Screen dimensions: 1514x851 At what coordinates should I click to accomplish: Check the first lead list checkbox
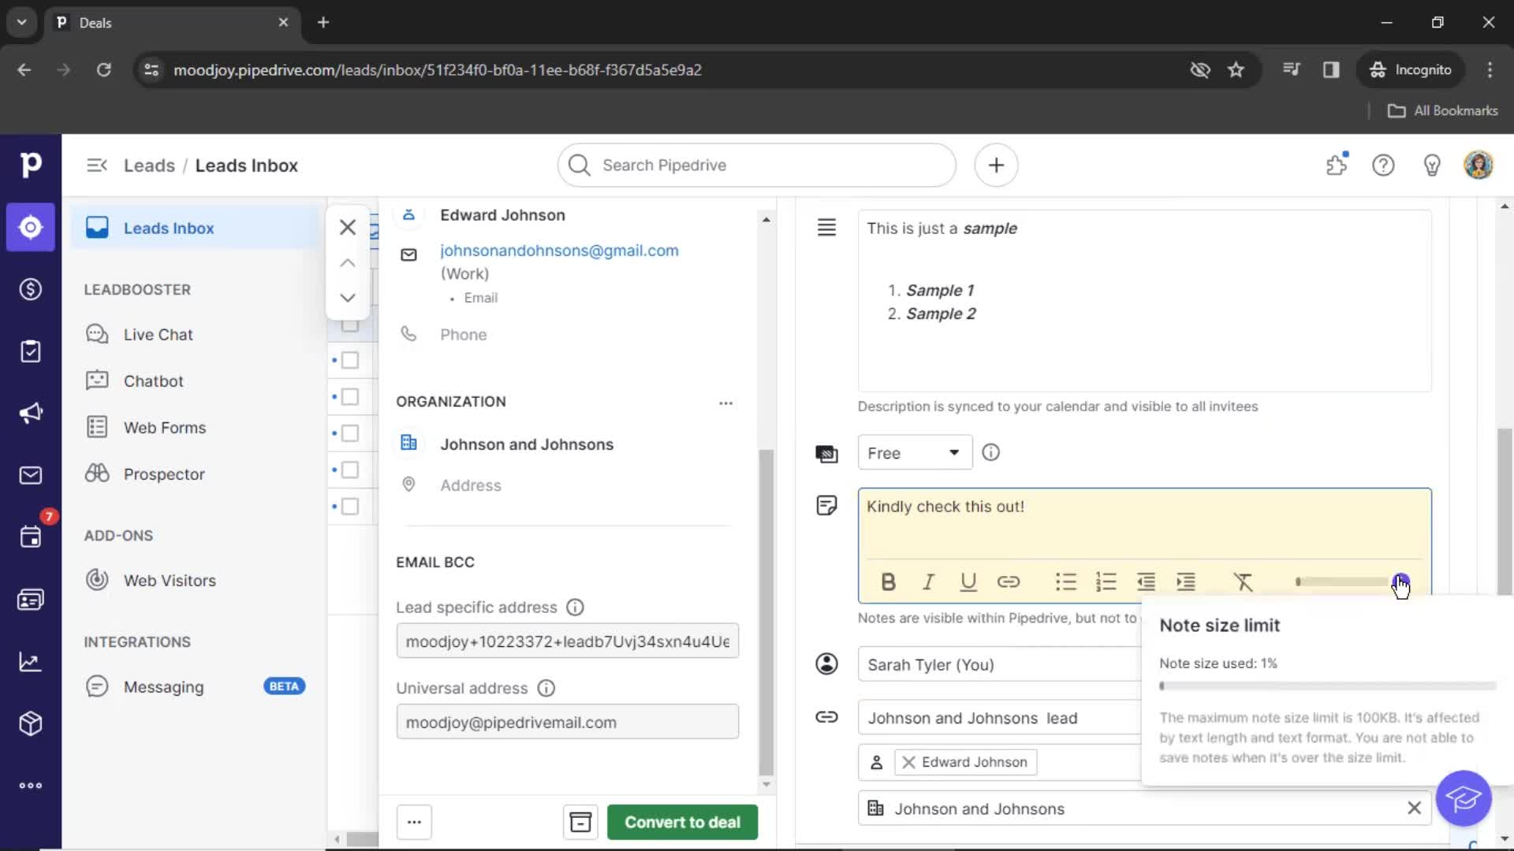coord(350,324)
